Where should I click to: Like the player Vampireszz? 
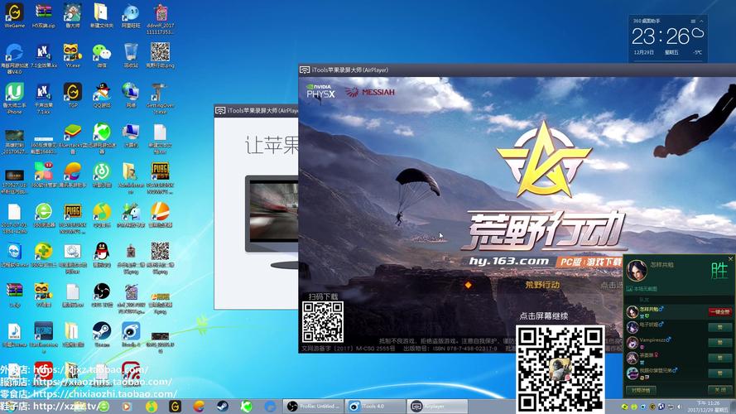pos(719,343)
